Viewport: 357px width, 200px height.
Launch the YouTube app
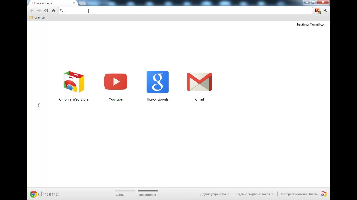click(x=116, y=86)
